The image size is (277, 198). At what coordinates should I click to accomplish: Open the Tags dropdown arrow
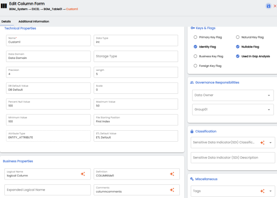[270, 191]
